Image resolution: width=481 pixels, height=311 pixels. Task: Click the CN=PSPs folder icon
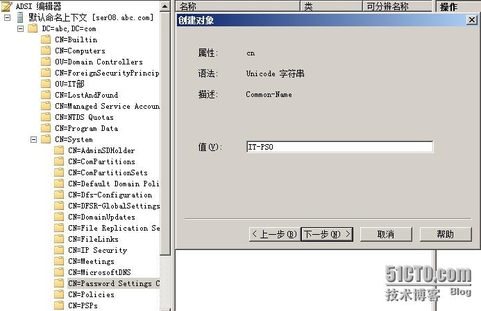(59, 305)
